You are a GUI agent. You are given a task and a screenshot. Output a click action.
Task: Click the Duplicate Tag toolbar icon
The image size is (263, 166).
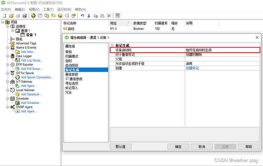[x=67, y=16]
